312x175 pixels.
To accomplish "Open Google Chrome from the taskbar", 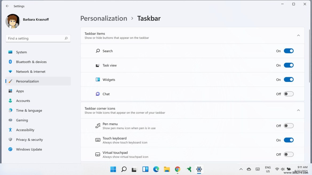I will tap(177, 169).
